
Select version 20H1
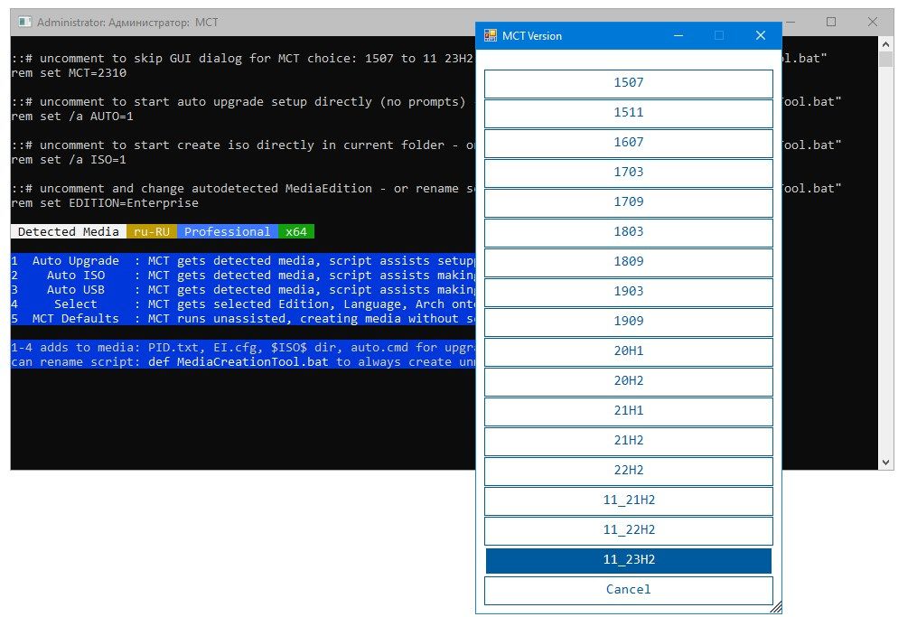tap(629, 351)
